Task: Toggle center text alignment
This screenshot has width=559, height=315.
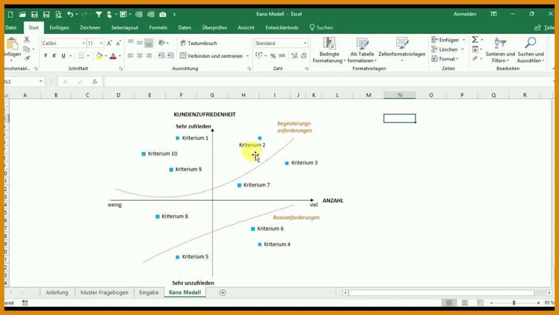Action: pyautogui.click(x=139, y=55)
